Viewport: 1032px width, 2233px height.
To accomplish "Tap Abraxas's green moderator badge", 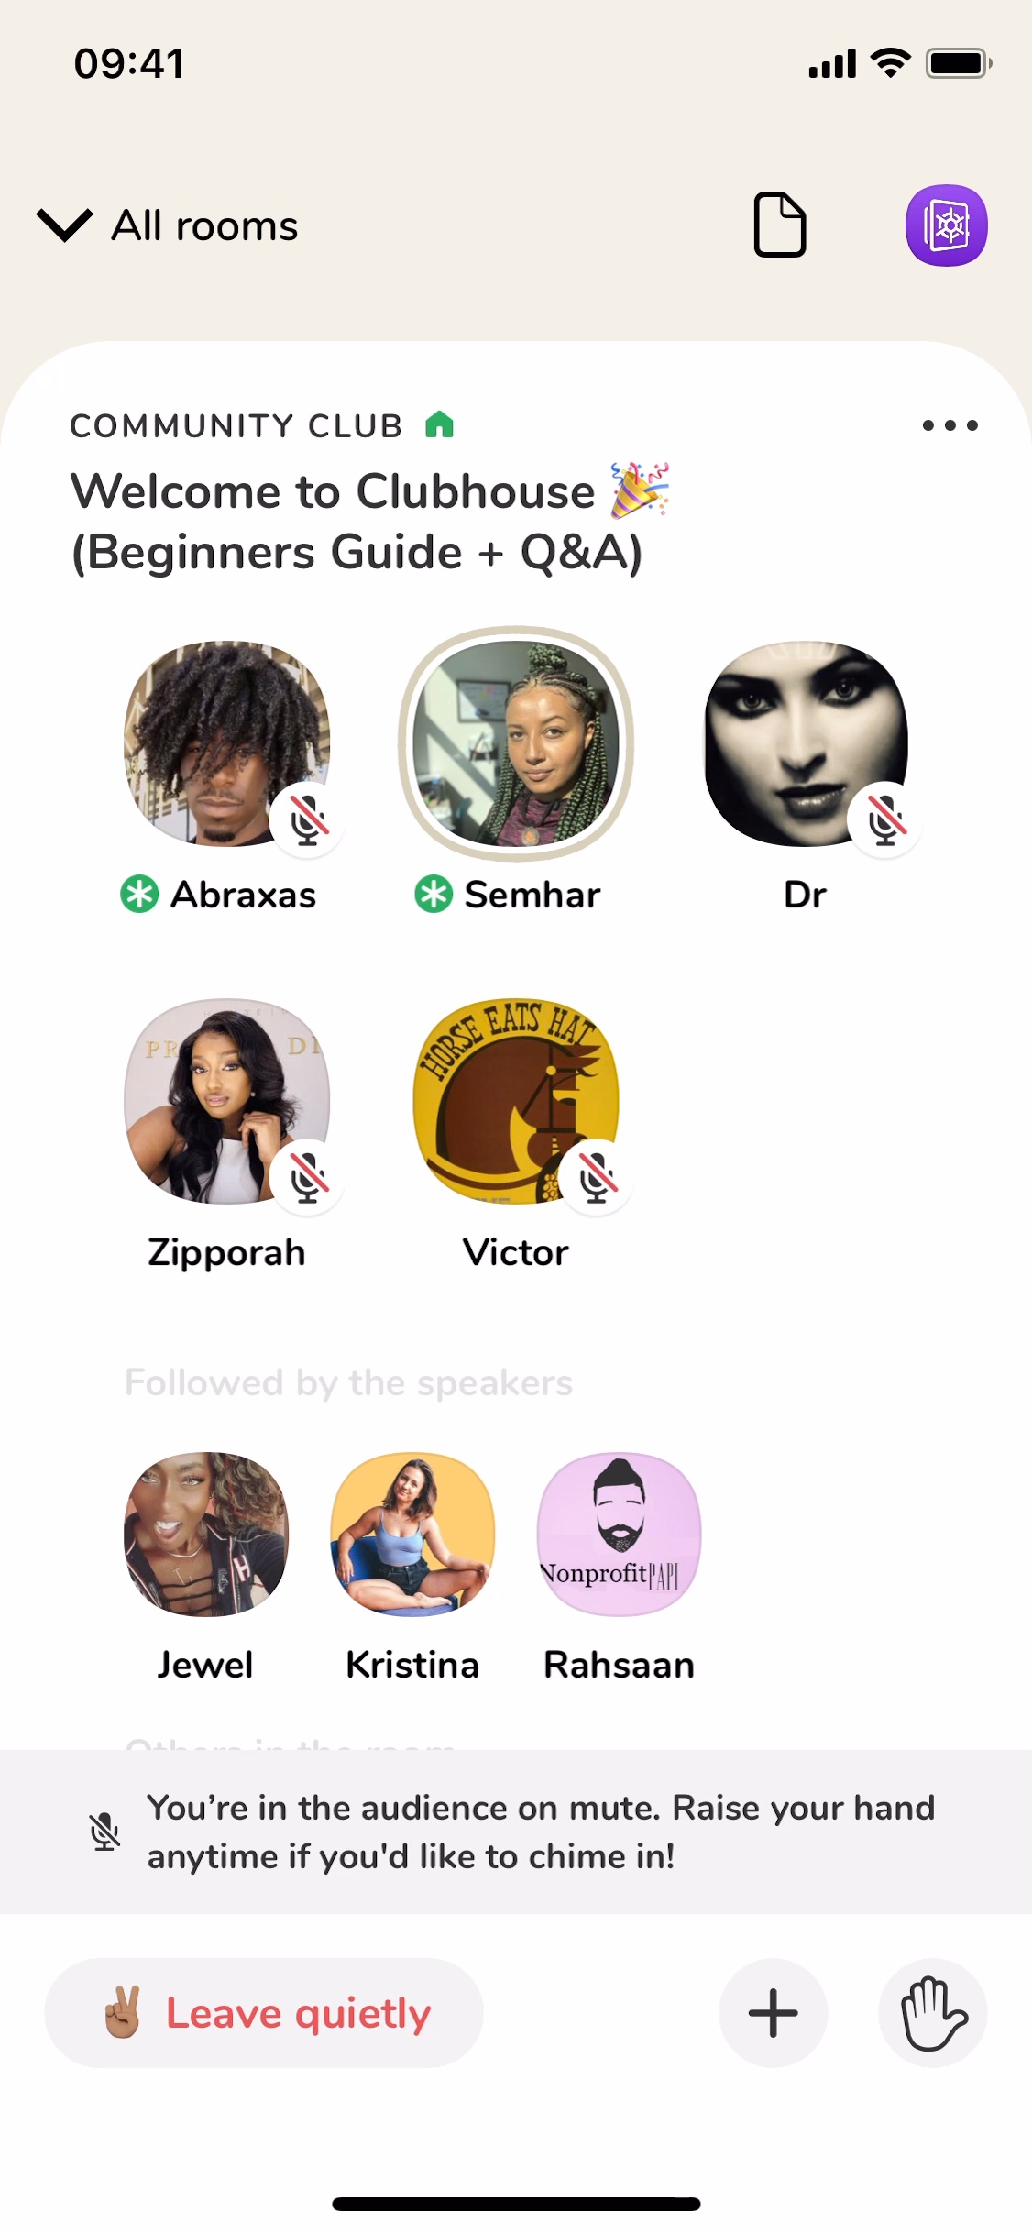I will point(139,895).
